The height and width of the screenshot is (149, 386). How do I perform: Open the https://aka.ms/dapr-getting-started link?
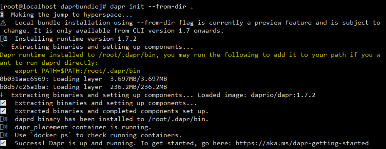pyautogui.click(x=302, y=143)
